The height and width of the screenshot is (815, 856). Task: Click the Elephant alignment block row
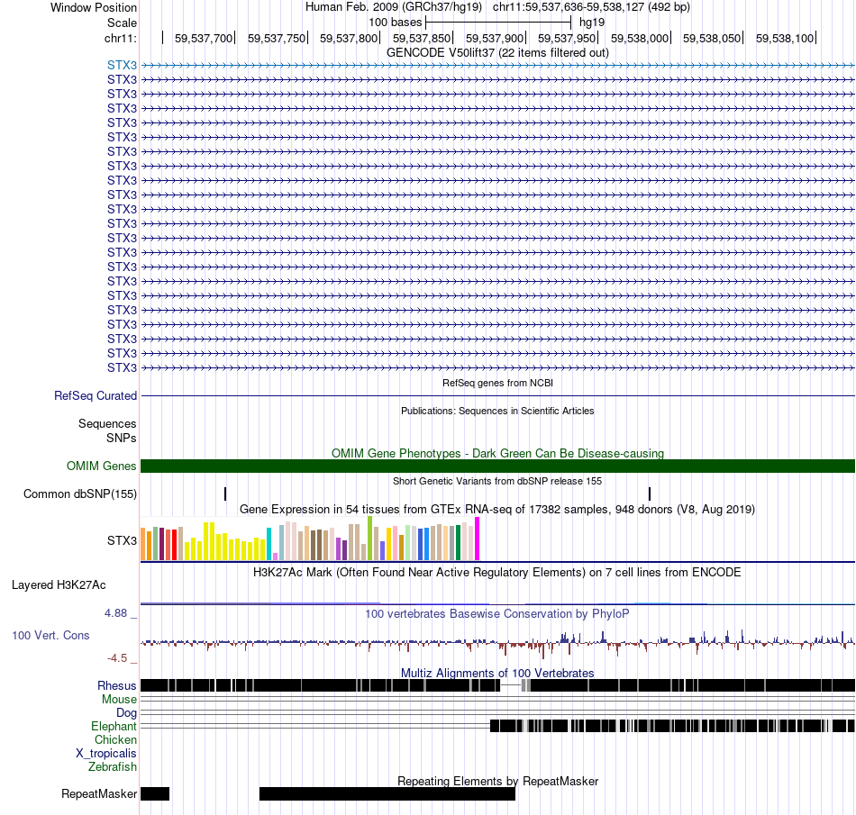pyautogui.click(x=672, y=726)
